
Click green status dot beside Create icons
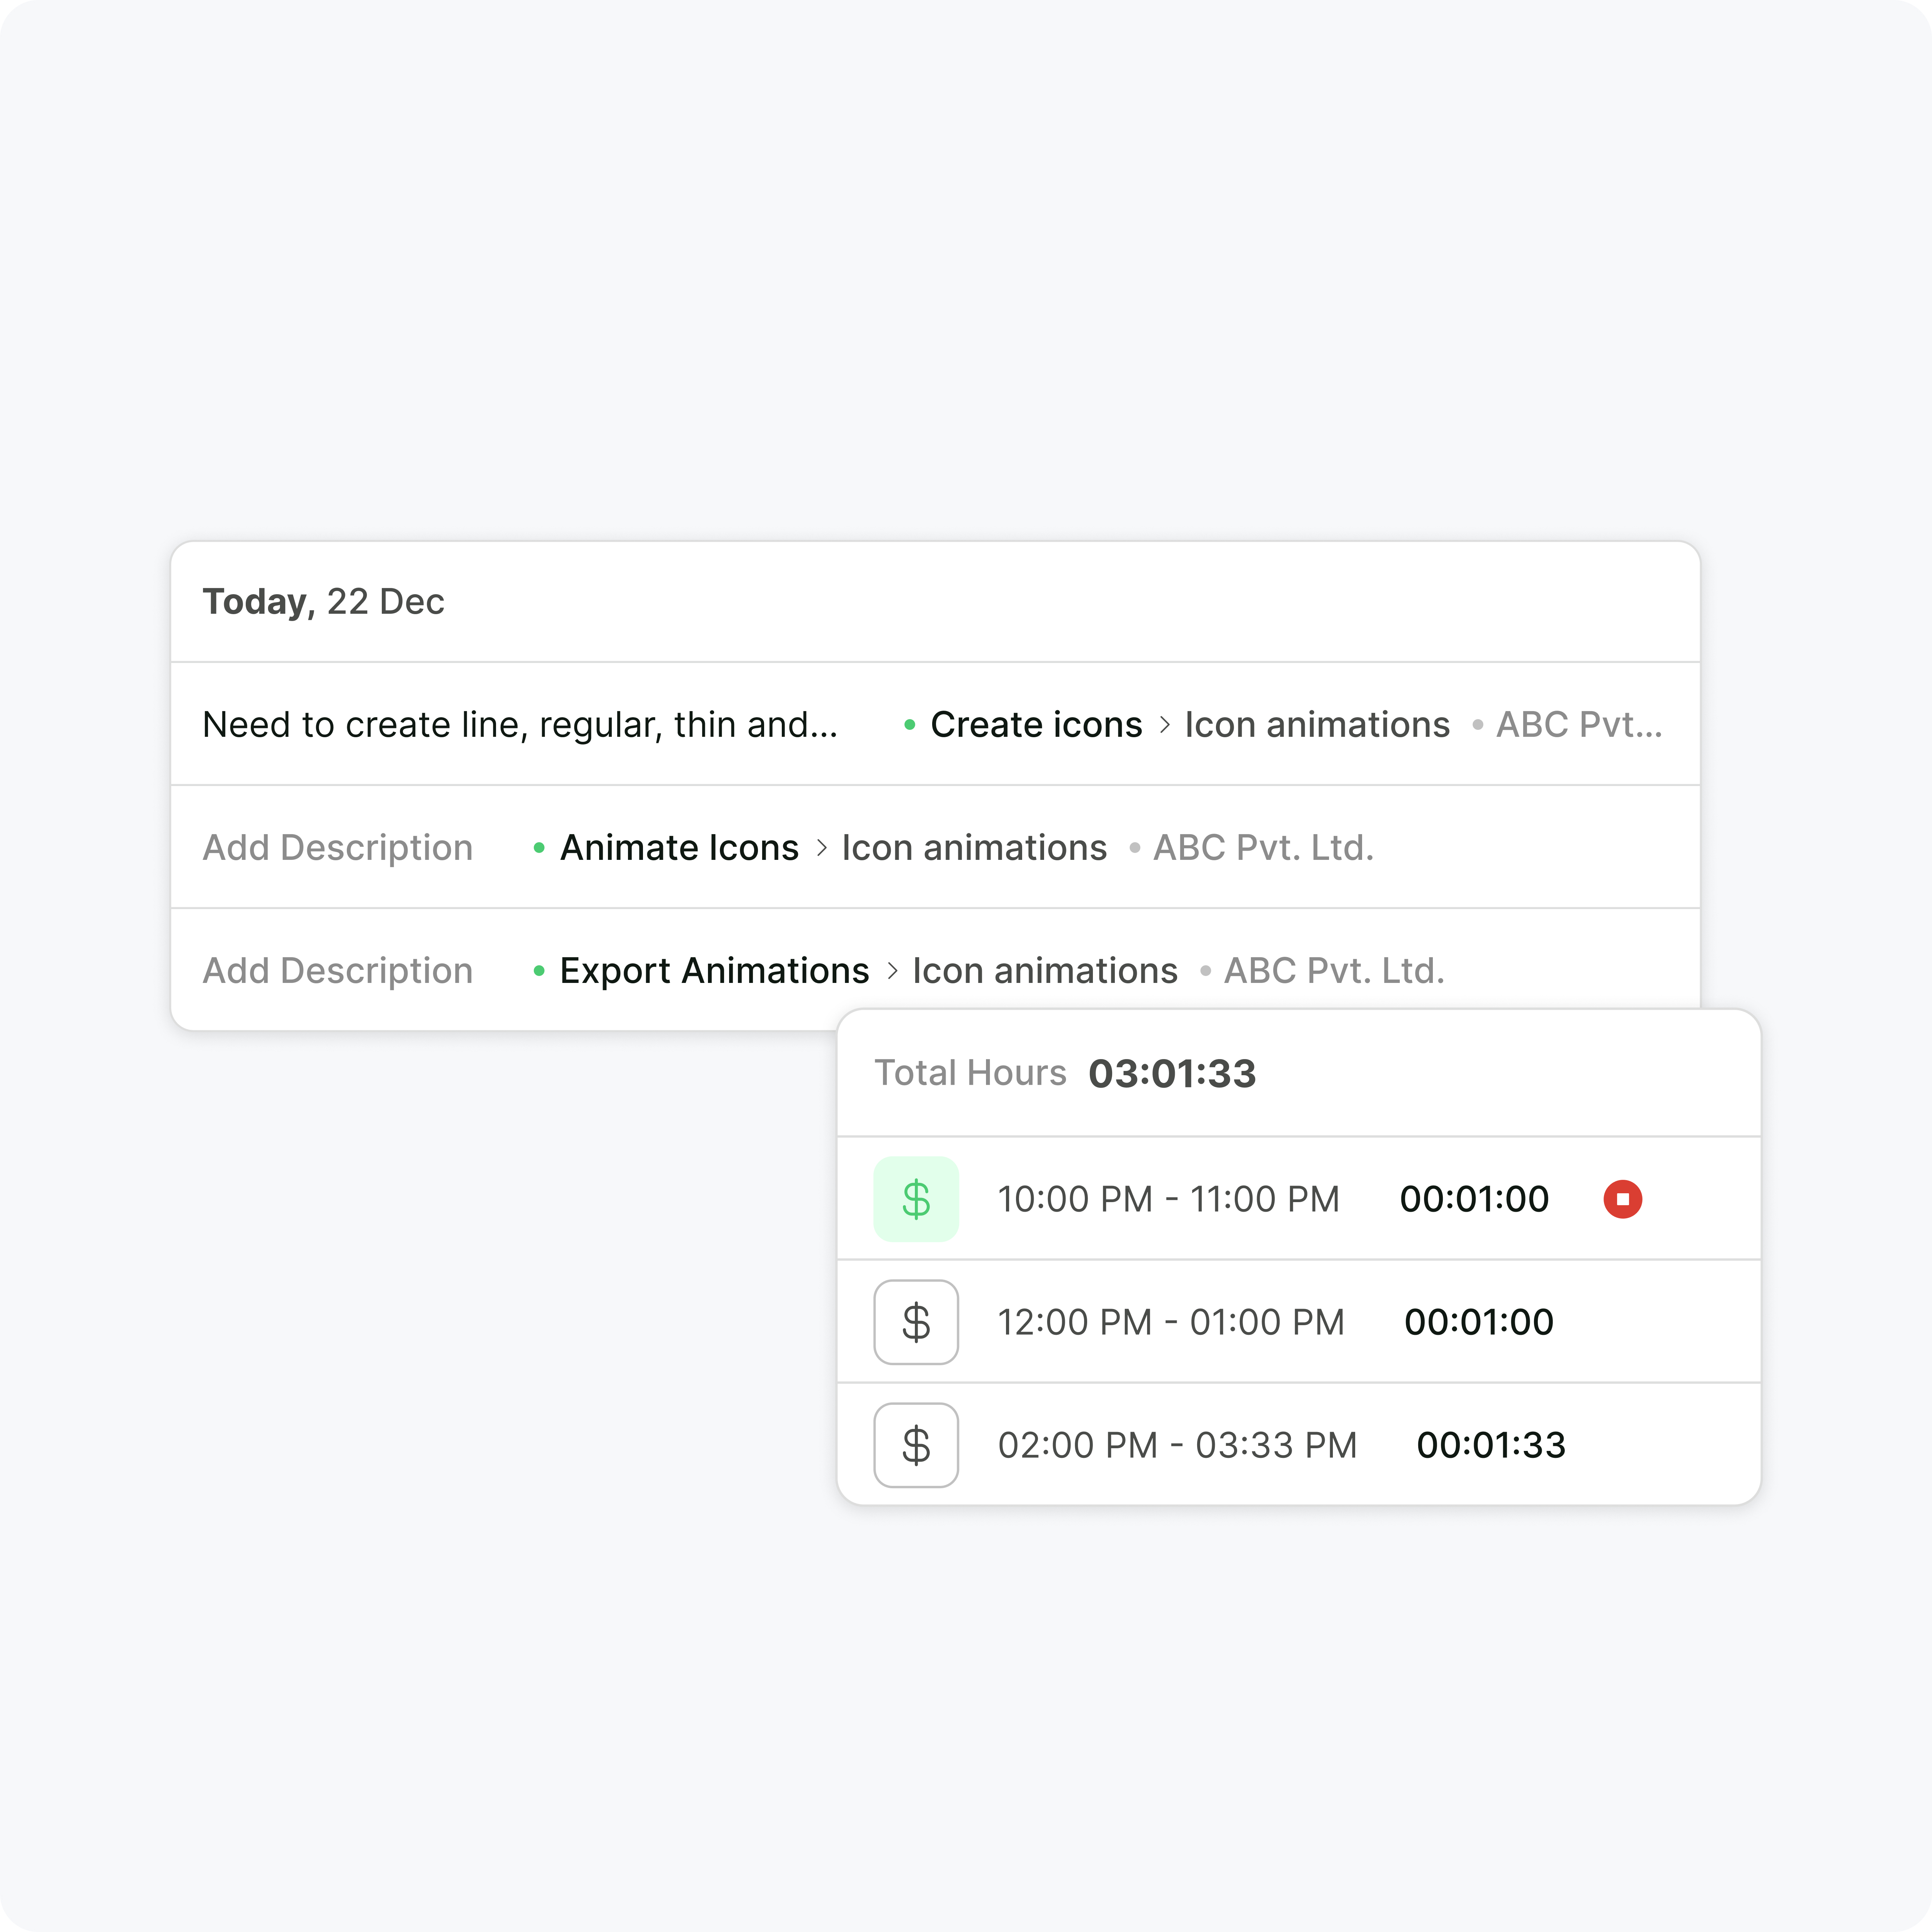pyautogui.click(x=909, y=725)
